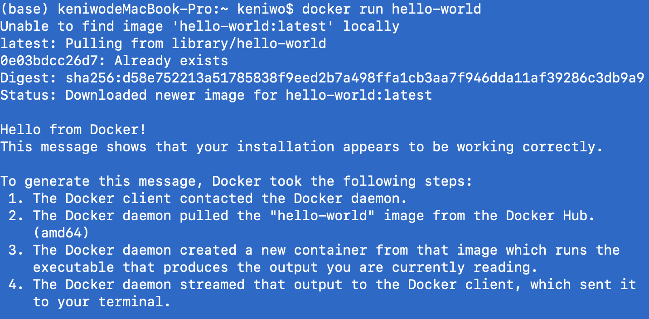Click the 'docker run hello-world' command text

point(391,9)
